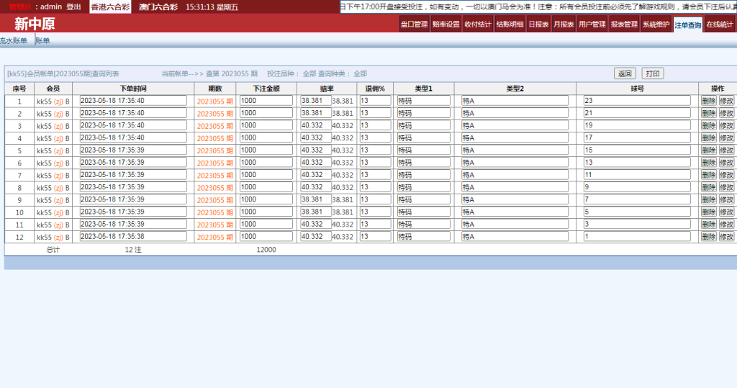The height and width of the screenshot is (388, 737).
Task: Click the bet amount field in row 2
Action: tap(266, 113)
